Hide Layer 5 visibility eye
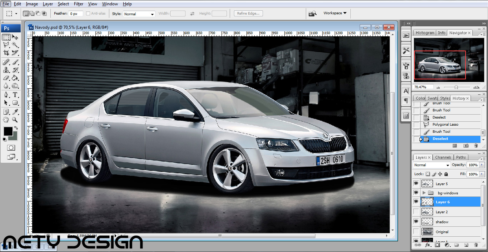 pos(416,183)
